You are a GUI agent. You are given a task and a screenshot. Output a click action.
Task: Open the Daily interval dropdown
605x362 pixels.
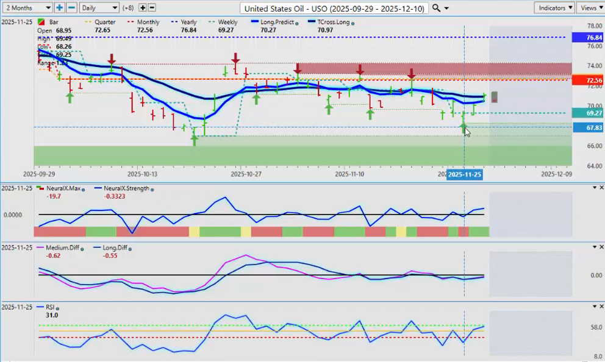pyautogui.click(x=99, y=8)
